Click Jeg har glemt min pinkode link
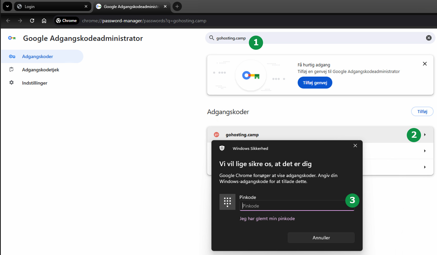Screen dimensions: 437x255 [x=267, y=219]
